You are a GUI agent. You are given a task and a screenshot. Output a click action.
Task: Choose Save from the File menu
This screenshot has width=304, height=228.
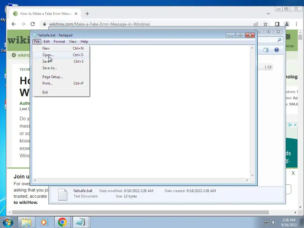tap(61, 61)
